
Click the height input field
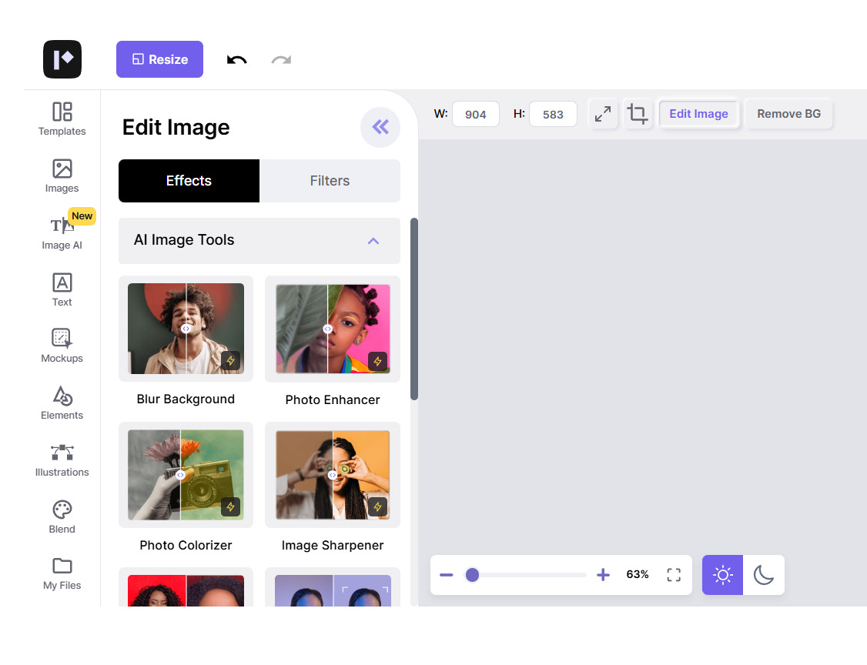(553, 115)
